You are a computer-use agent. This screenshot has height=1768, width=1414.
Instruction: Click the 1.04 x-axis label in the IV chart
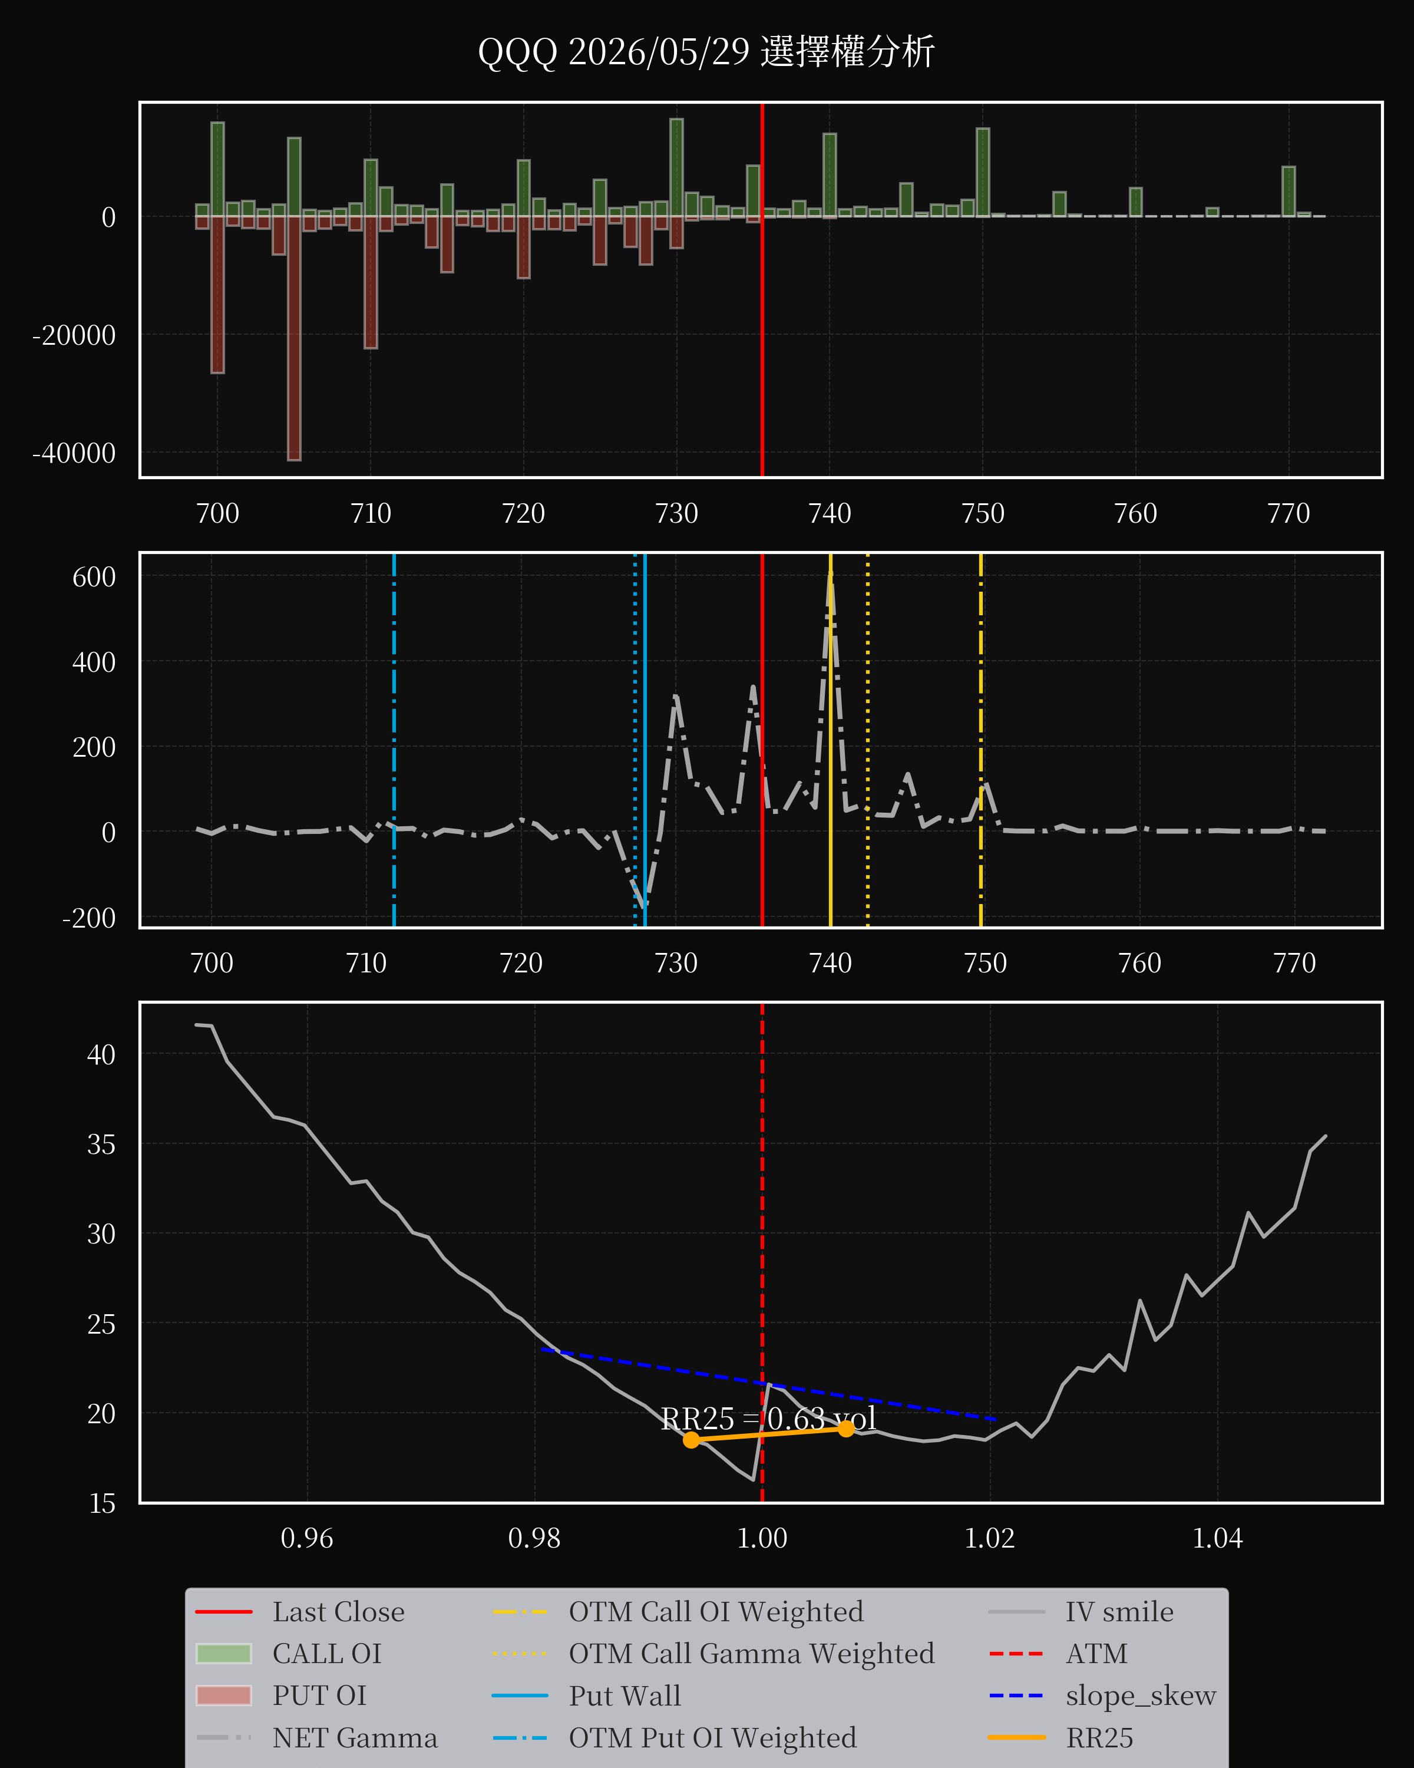(1217, 1538)
